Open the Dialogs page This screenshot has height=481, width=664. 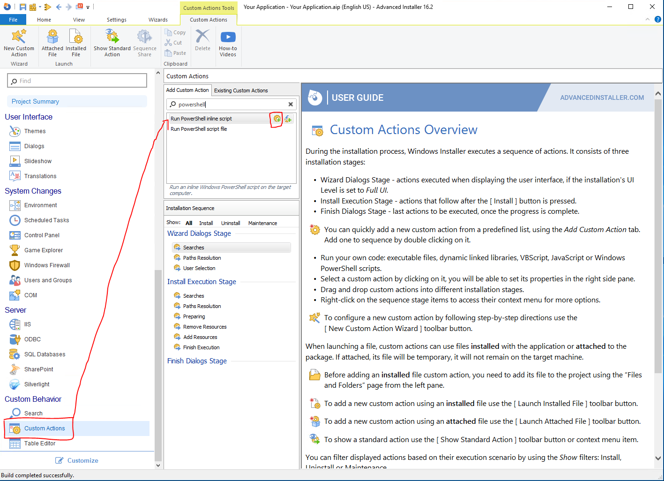pyautogui.click(x=34, y=146)
